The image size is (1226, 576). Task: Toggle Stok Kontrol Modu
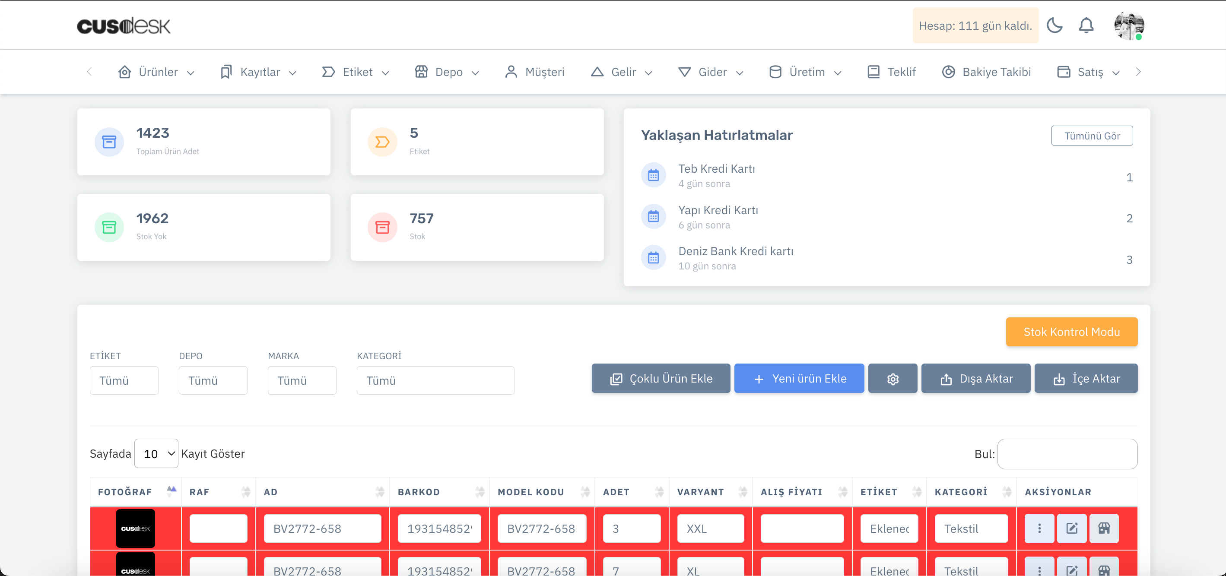(x=1071, y=332)
